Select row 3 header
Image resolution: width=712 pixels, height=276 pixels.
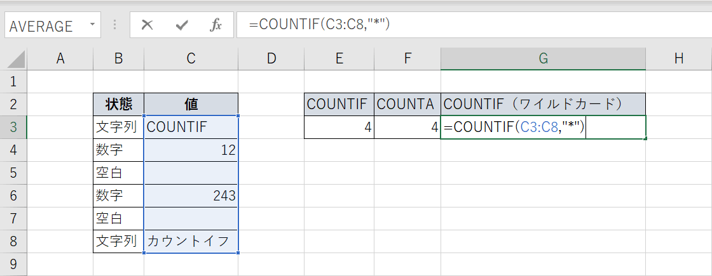pyautogui.click(x=14, y=127)
